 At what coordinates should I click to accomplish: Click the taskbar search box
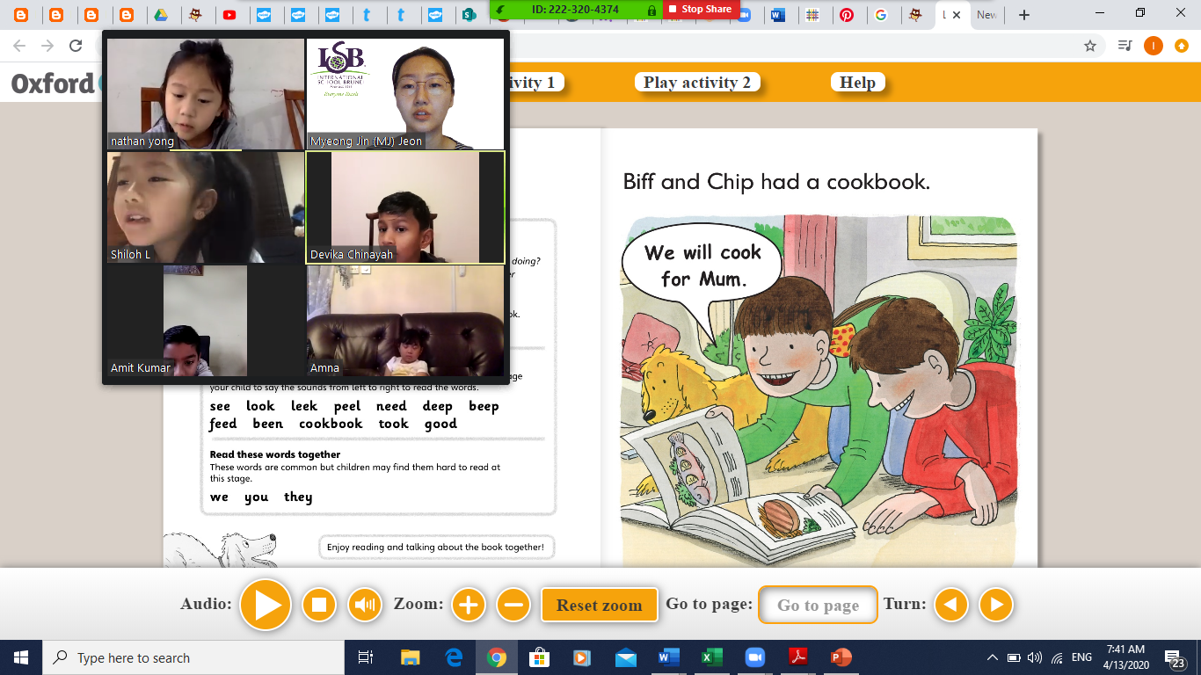click(x=193, y=657)
